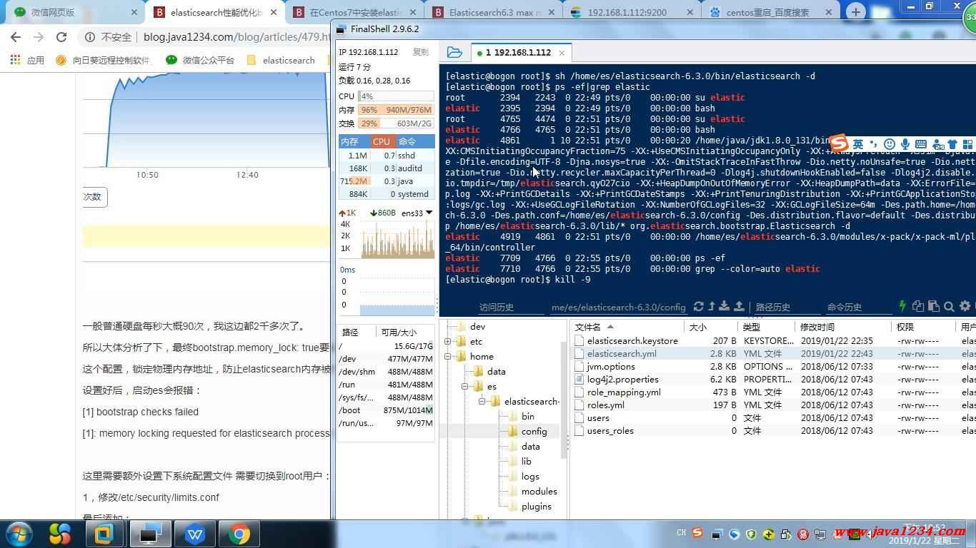Click the 应用 apps shortcut in bookmarks bar
Viewport: 976px width, 548px height.
(x=27, y=61)
